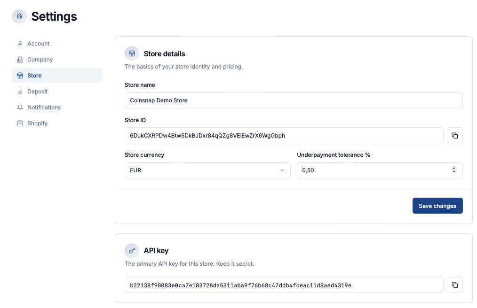This screenshot has width=477, height=308.
Task: Click the Store ID text field
Action: pos(284,136)
